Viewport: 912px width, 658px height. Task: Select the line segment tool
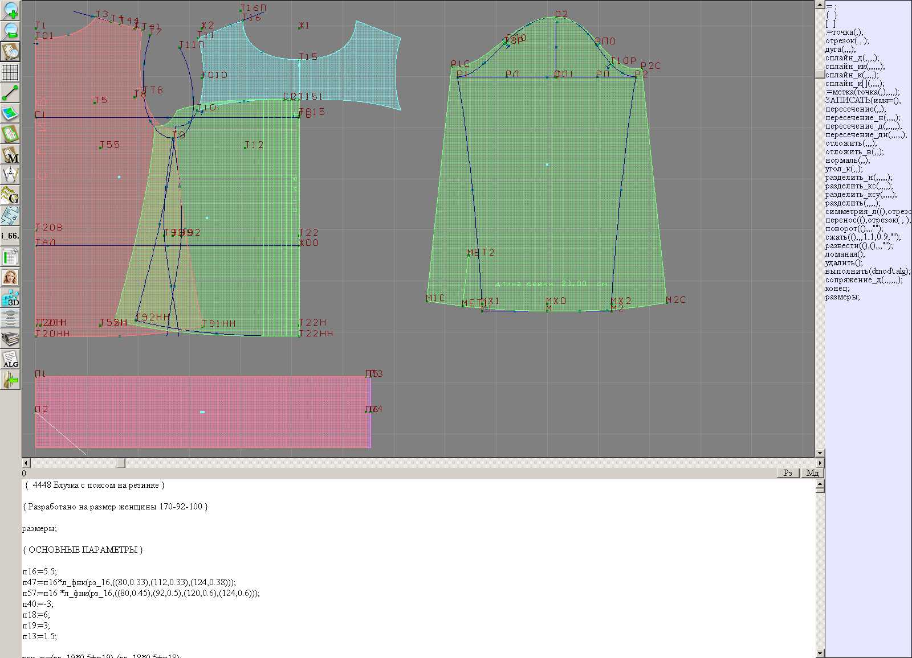coord(10,93)
